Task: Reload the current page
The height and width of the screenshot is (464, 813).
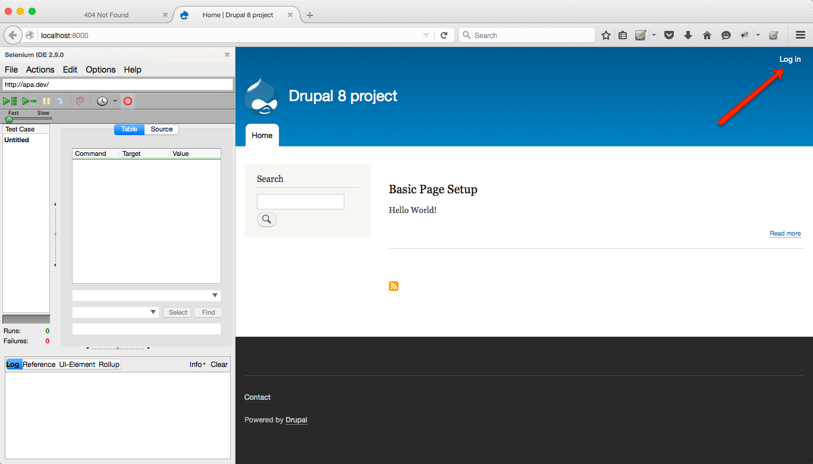Action: tap(444, 35)
